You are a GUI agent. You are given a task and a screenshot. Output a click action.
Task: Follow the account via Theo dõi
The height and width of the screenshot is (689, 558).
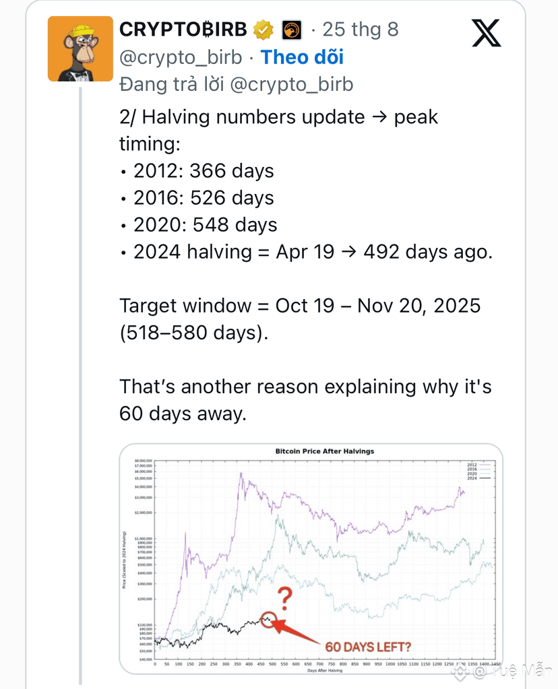302,57
